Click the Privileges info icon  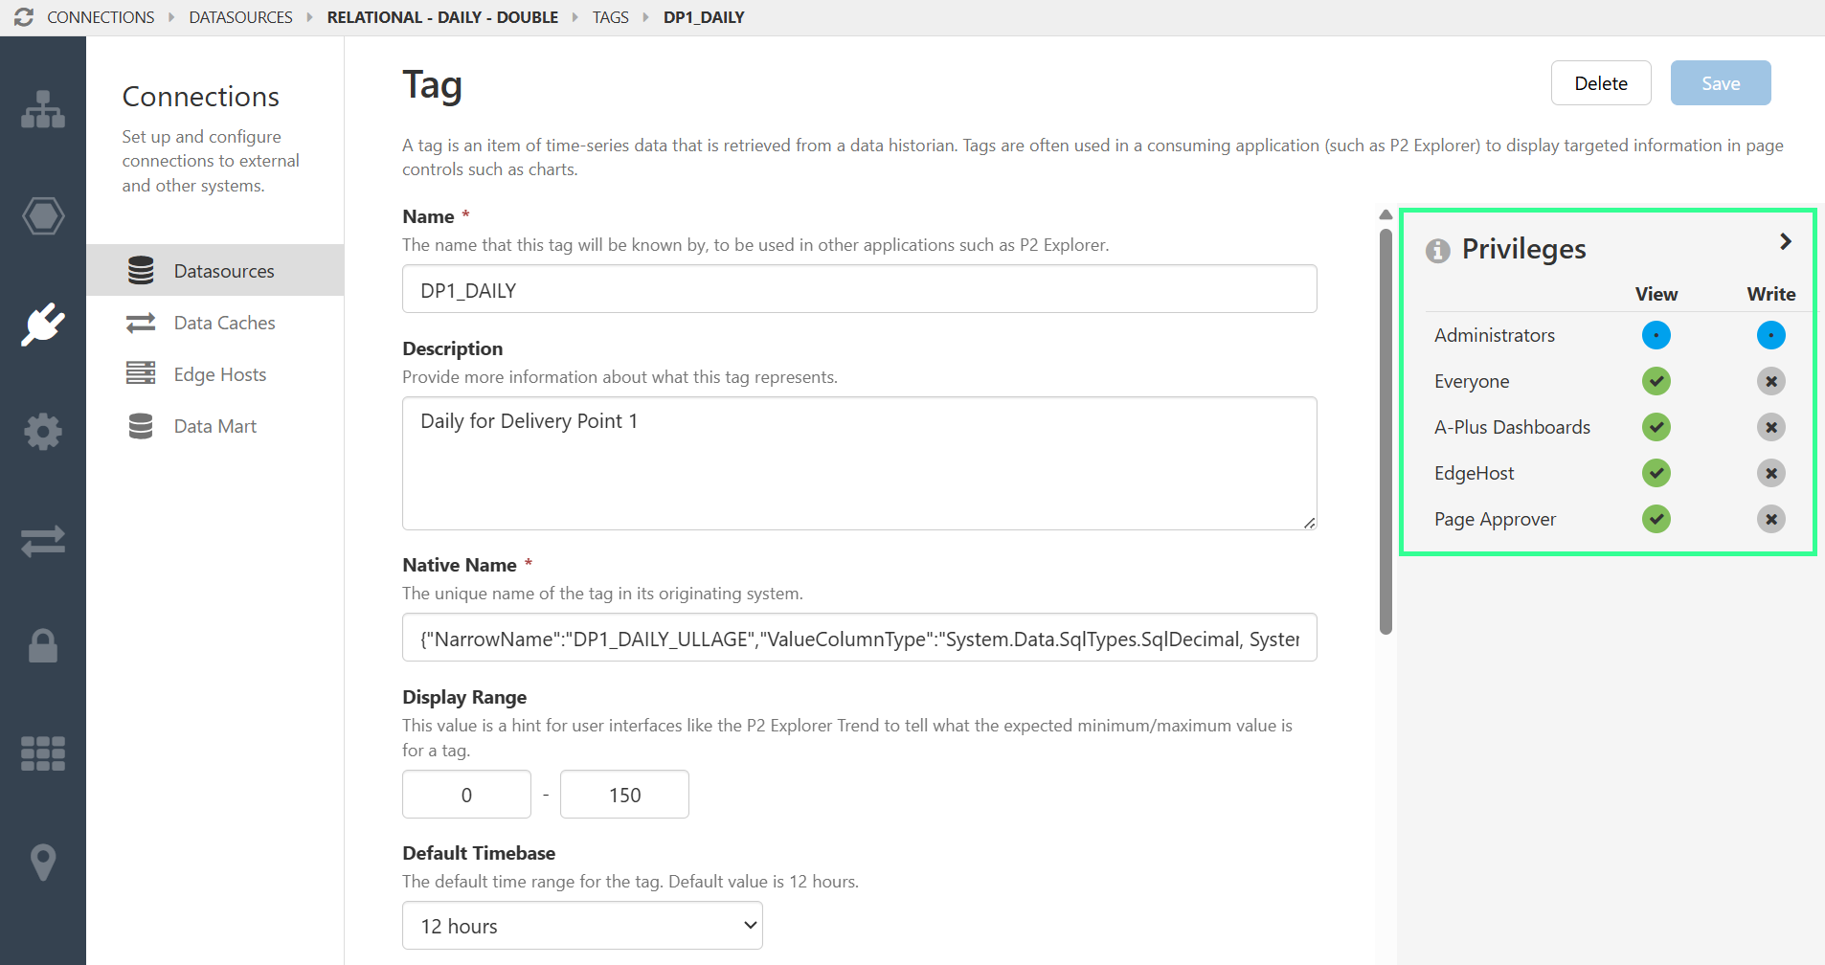(x=1438, y=250)
